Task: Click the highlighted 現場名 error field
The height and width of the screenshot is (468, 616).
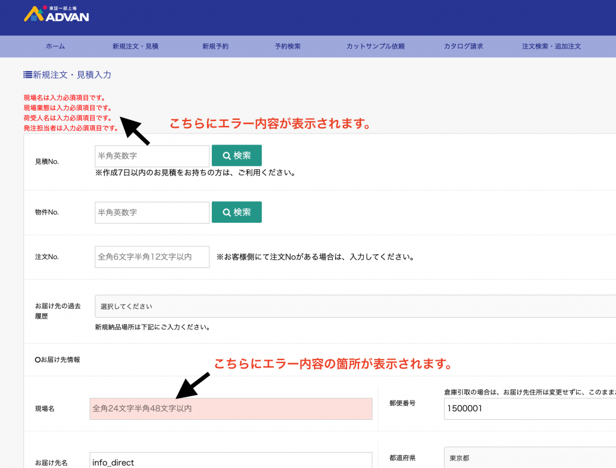Action: (x=231, y=408)
